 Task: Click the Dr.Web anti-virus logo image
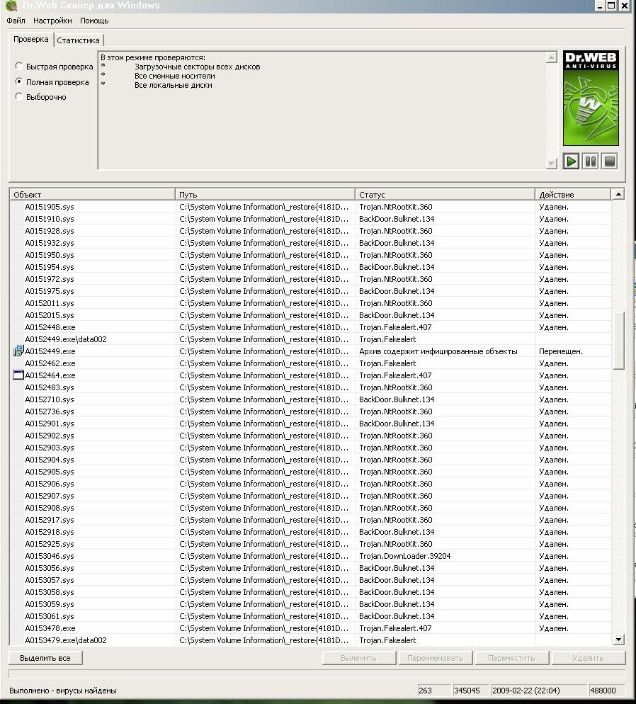click(591, 98)
